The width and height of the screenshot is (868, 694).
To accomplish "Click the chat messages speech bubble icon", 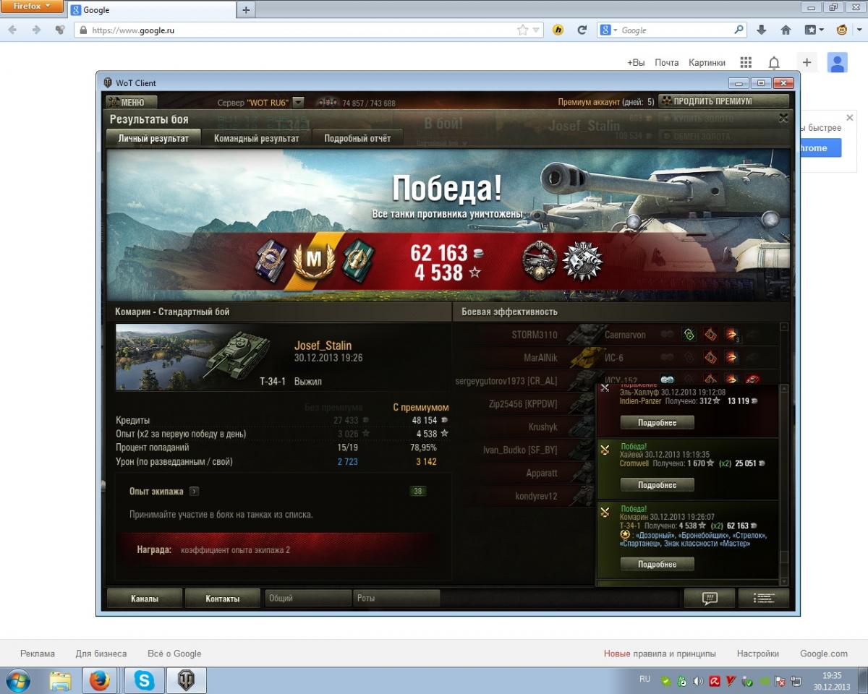I will (709, 598).
